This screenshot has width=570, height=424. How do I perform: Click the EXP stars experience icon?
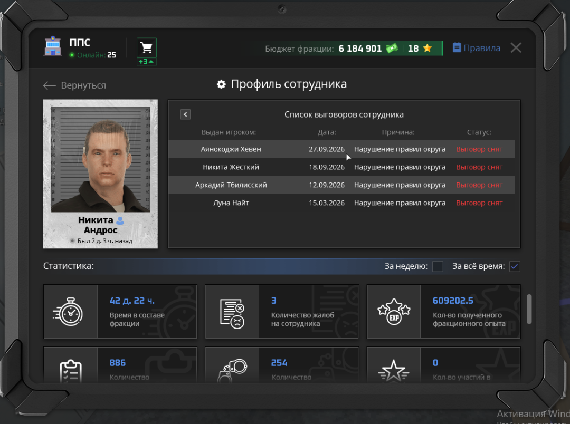click(x=394, y=312)
